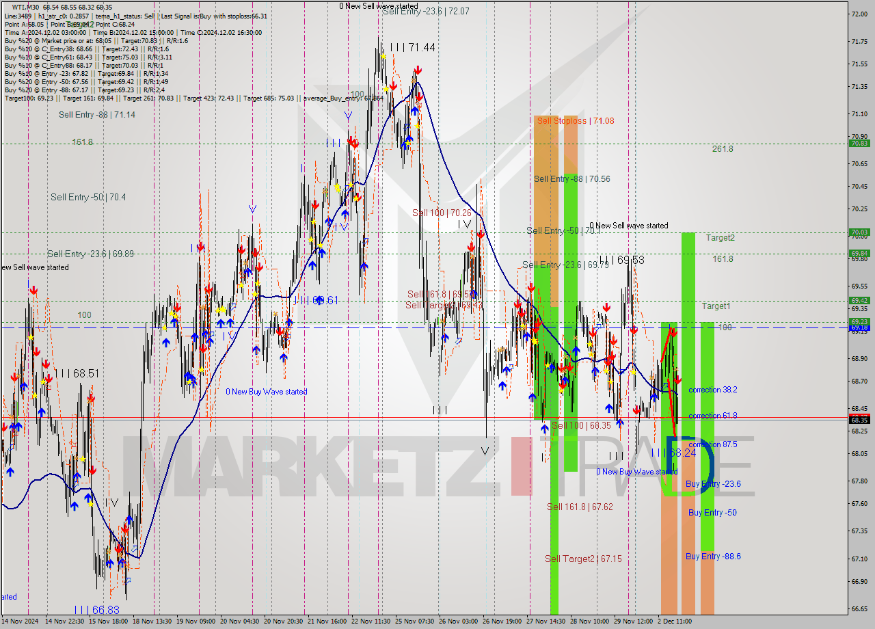The image size is (875, 629).
Task: Select the green 69.84 price tag on axis
Action: pyautogui.click(x=859, y=254)
